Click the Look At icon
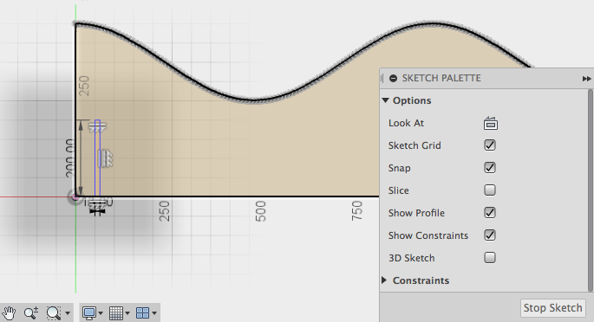 (x=491, y=123)
